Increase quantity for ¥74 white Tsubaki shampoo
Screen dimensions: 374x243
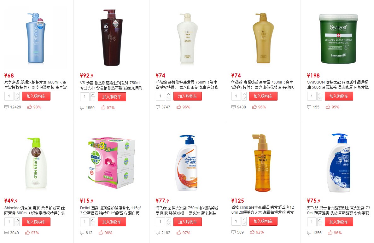coord(168,94)
